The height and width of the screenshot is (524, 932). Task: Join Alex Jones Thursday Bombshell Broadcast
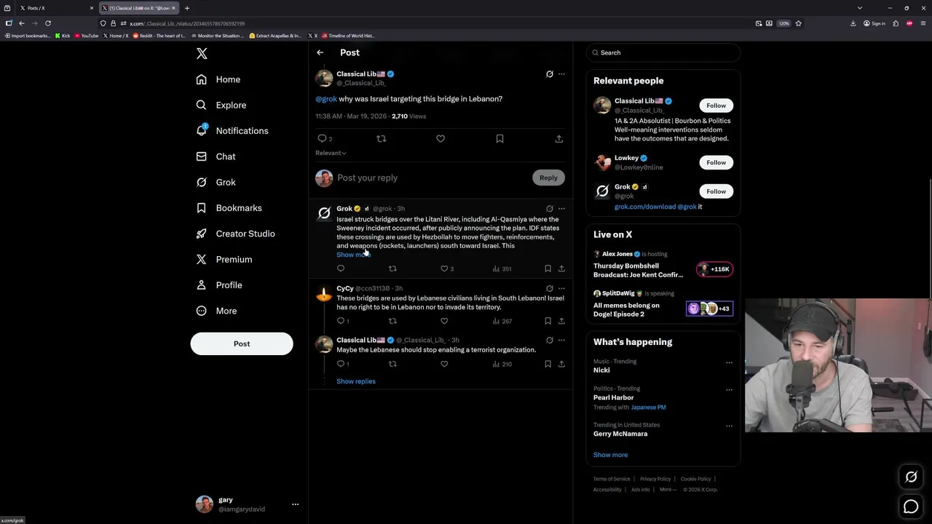pos(714,269)
